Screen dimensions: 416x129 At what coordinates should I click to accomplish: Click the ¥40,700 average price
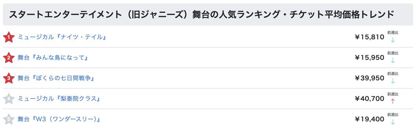[369, 99]
